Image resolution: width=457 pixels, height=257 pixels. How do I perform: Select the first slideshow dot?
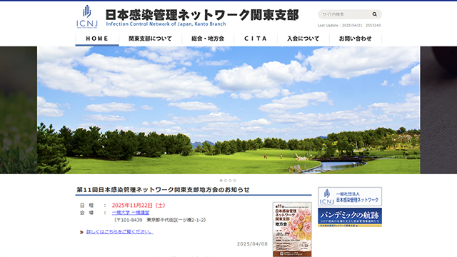pos(221,181)
